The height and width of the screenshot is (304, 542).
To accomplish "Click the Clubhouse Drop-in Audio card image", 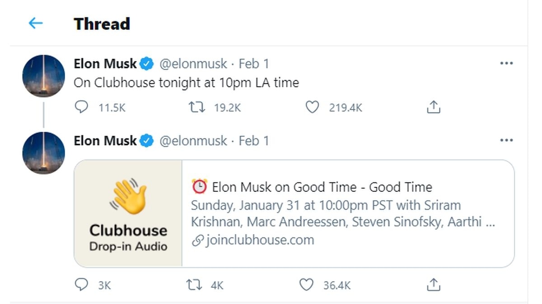I will coord(128,213).
